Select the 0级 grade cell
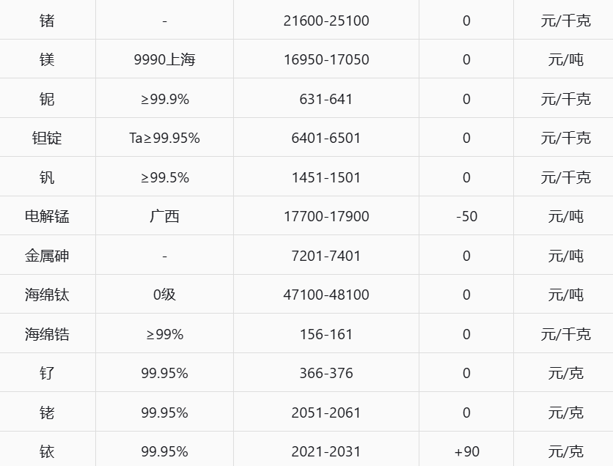 pyautogui.click(x=164, y=295)
